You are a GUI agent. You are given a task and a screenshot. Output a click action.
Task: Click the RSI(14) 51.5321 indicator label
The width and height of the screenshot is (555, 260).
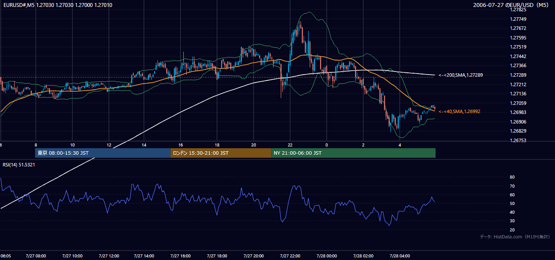point(19,165)
